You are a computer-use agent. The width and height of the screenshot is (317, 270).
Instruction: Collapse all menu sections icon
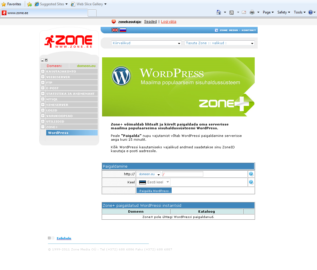(x=42, y=60)
